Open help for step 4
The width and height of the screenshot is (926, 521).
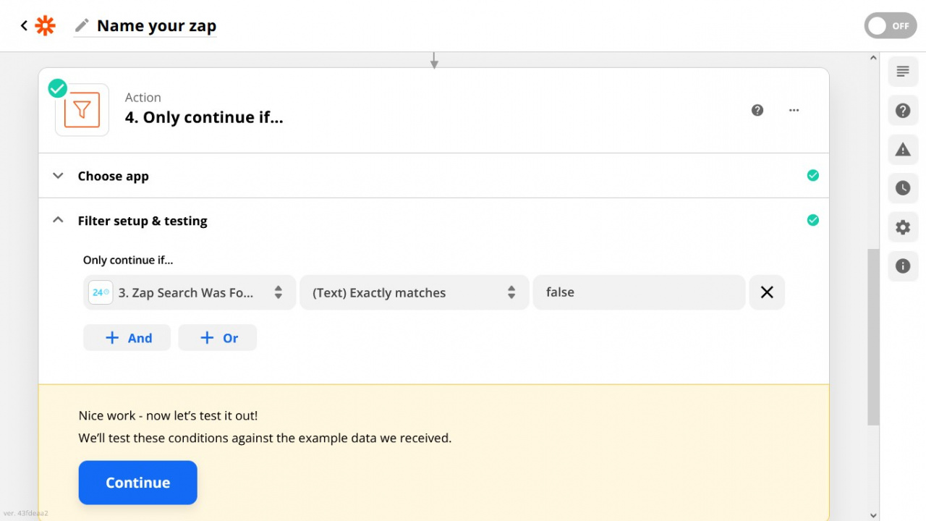[757, 110]
